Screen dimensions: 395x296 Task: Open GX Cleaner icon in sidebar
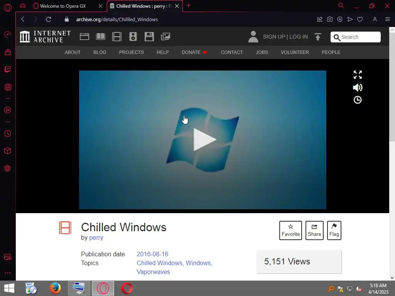click(8, 52)
